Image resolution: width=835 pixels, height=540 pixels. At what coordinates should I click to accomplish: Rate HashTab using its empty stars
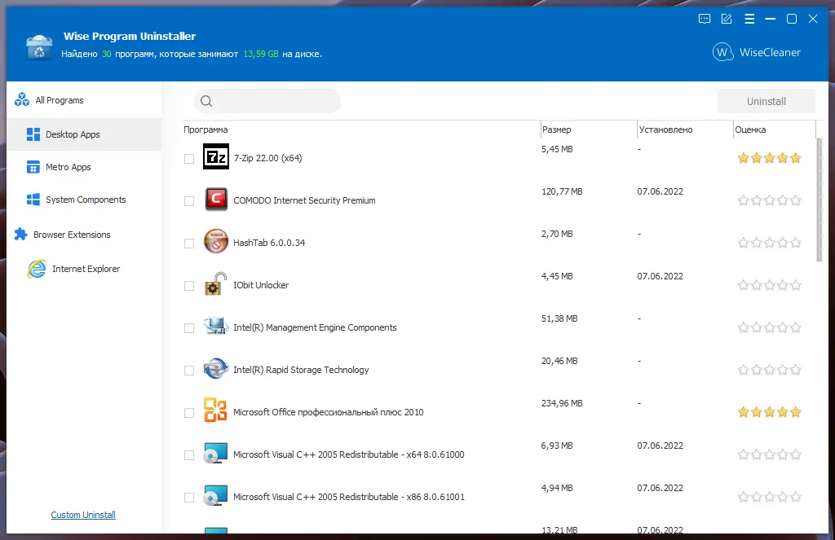769,244
